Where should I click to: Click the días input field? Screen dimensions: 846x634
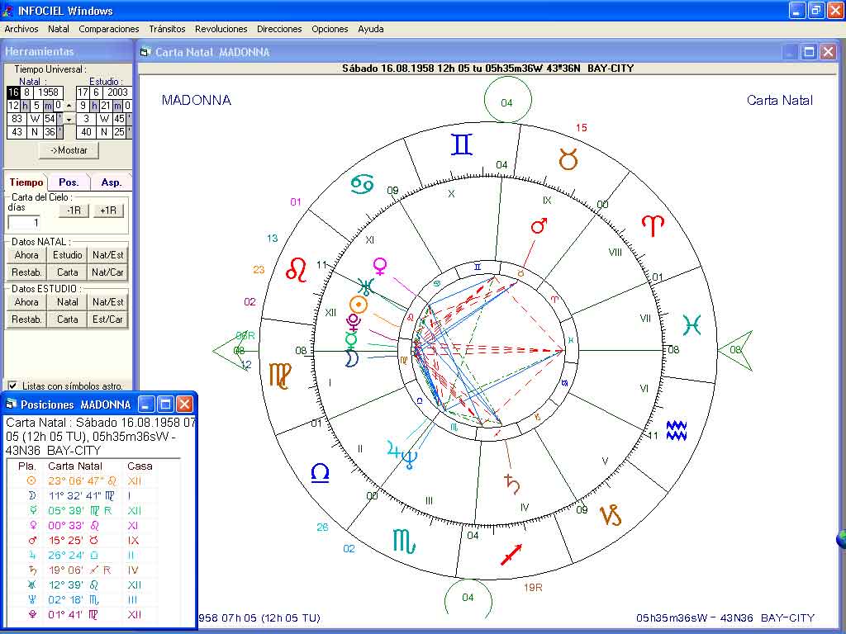24,223
